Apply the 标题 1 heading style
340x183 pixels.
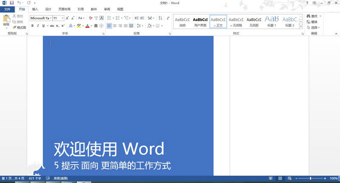click(x=271, y=21)
